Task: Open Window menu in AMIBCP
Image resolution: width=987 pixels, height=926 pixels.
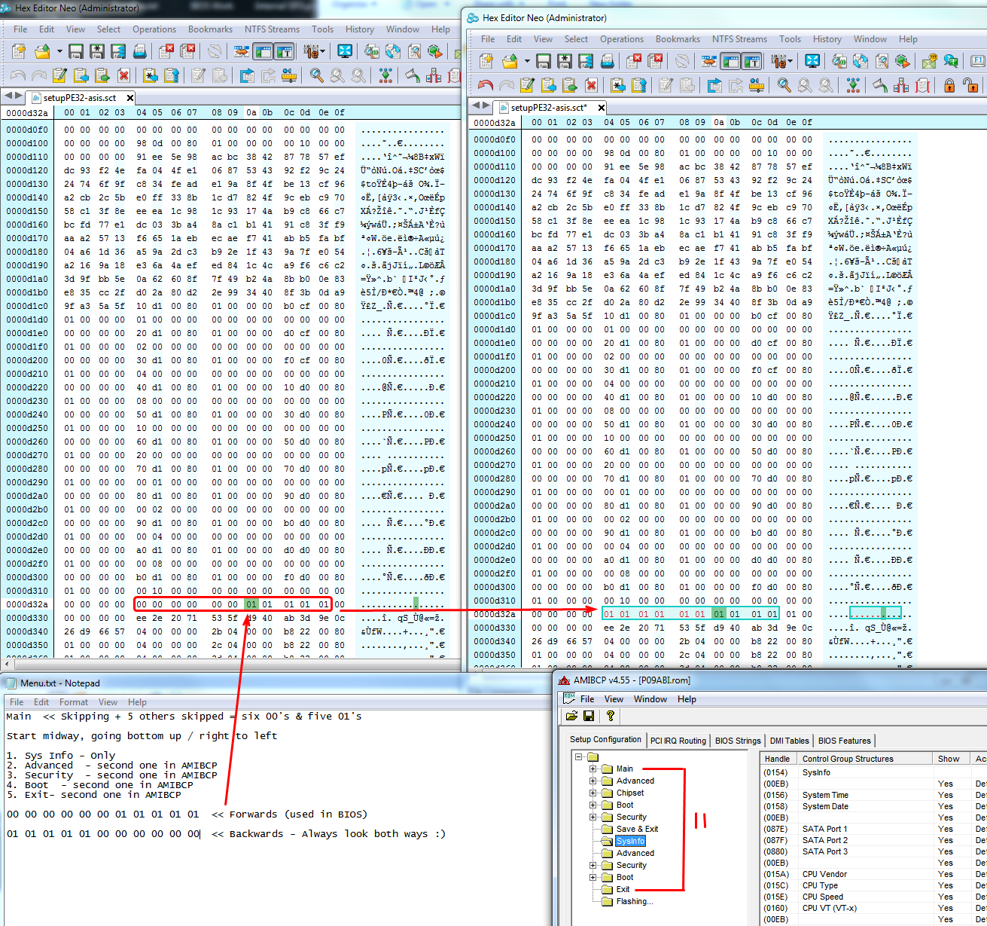Action: pos(650,699)
